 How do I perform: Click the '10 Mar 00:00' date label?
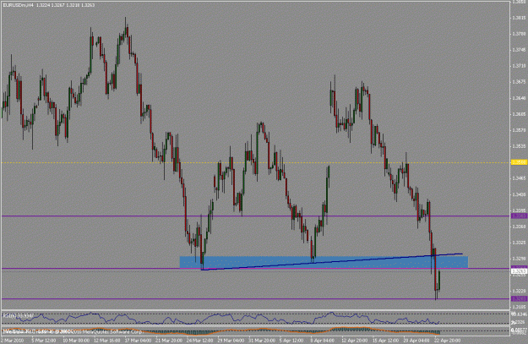pyautogui.click(x=76, y=341)
